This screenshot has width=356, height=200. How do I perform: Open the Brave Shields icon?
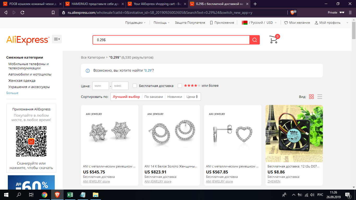[x=293, y=12]
